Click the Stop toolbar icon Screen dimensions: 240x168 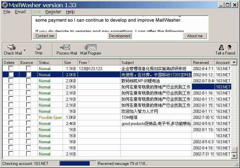click(38, 47)
